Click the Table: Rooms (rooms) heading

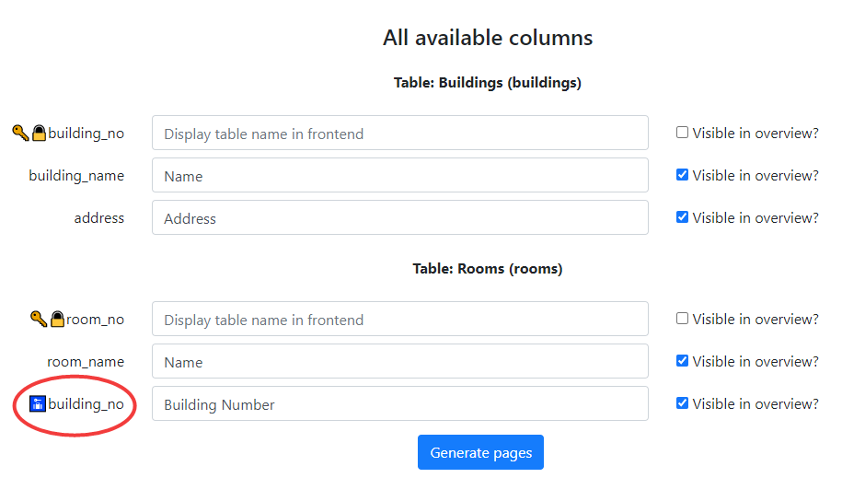(x=488, y=269)
